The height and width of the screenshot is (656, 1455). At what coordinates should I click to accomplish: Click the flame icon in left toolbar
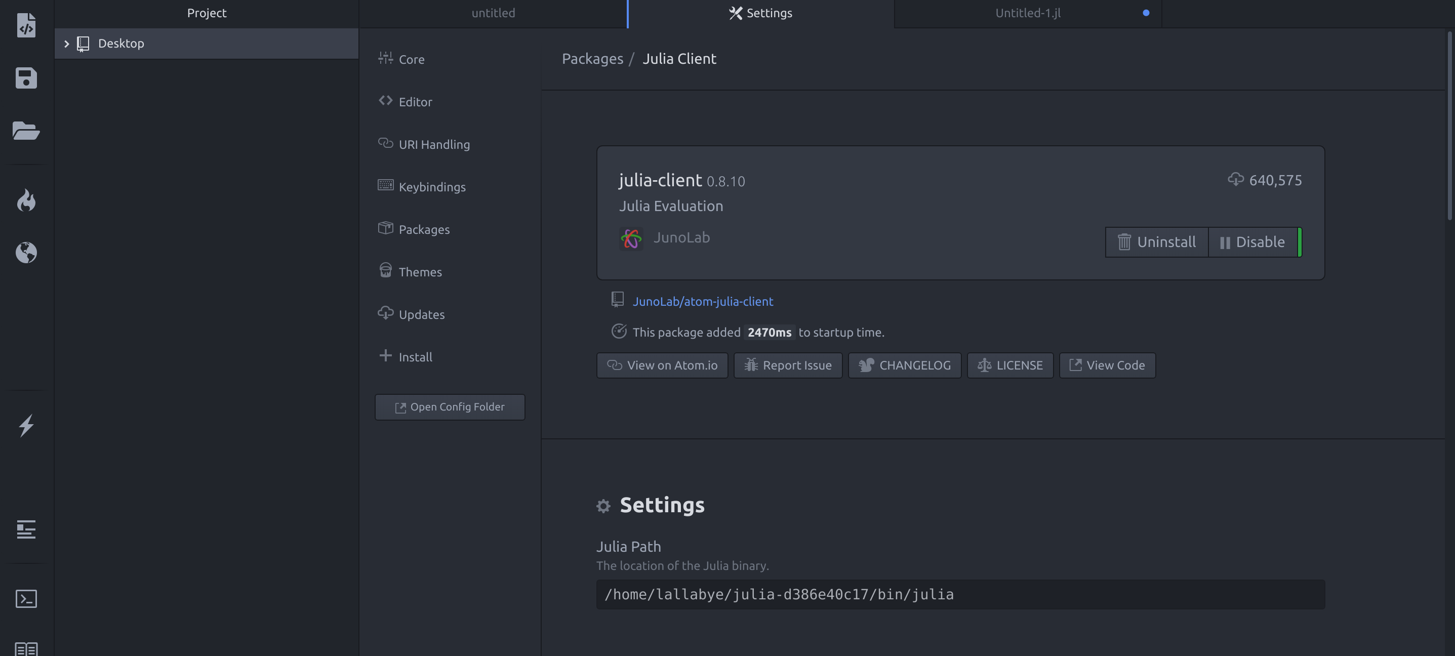(26, 200)
